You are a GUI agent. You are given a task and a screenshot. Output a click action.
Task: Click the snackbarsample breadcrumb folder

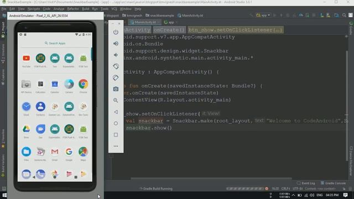pyautogui.click(x=160, y=15)
